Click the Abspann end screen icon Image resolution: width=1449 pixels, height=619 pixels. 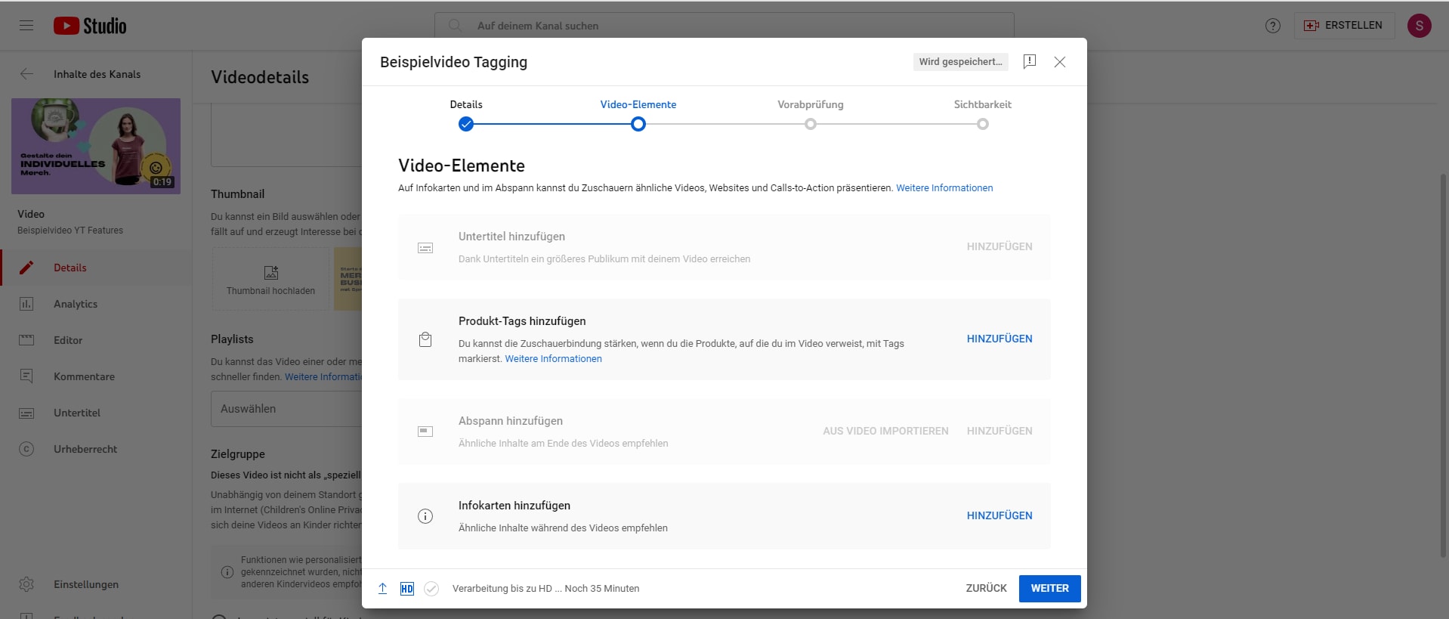[x=425, y=432]
